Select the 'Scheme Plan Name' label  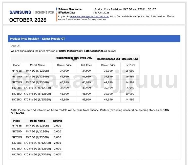pyautogui.click(x=70, y=9)
